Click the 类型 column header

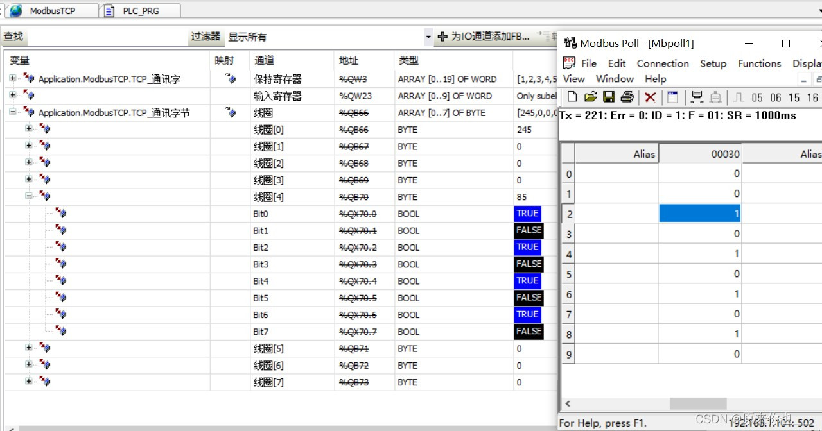point(453,60)
